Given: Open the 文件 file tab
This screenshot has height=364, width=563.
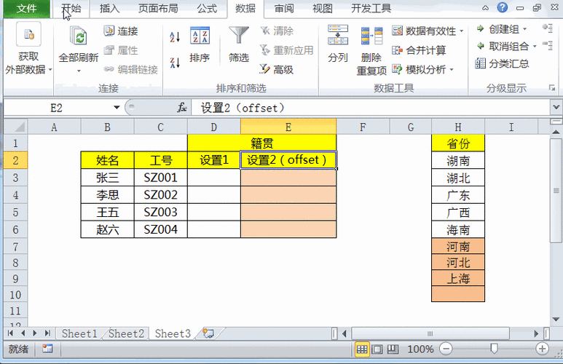Looking at the screenshot, I should tap(26, 8).
